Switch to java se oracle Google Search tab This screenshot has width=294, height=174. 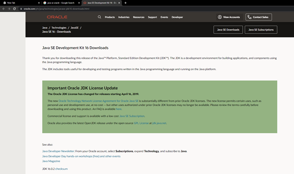(x=61, y=3)
